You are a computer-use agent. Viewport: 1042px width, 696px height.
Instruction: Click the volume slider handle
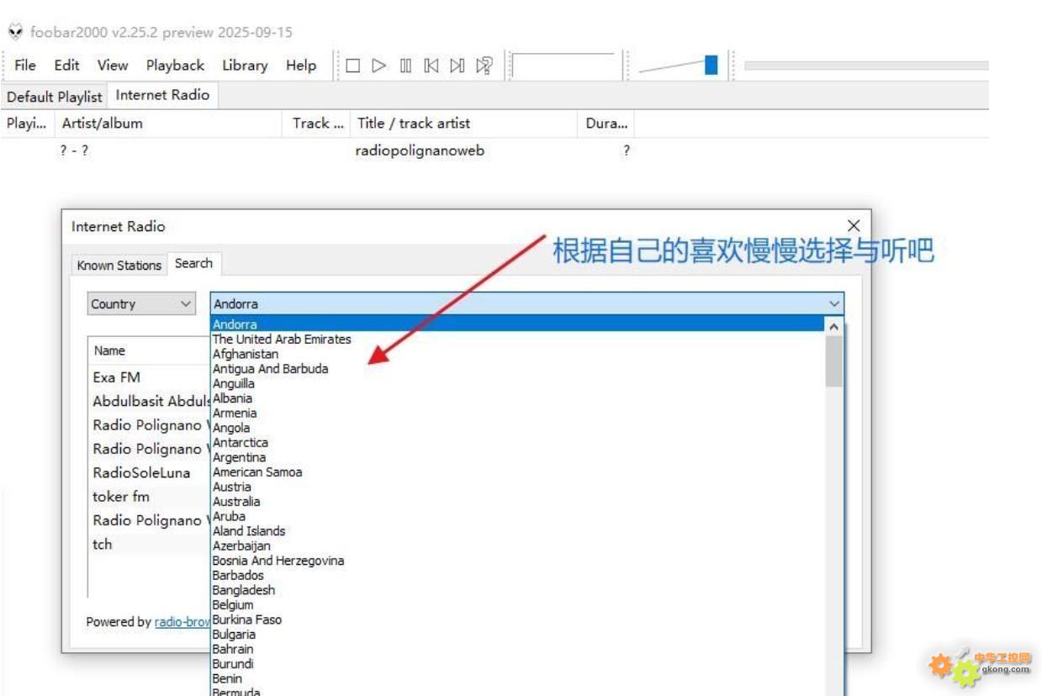point(711,65)
